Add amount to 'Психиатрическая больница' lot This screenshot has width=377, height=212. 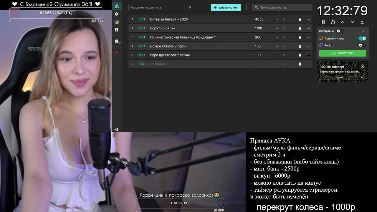coord(277,37)
